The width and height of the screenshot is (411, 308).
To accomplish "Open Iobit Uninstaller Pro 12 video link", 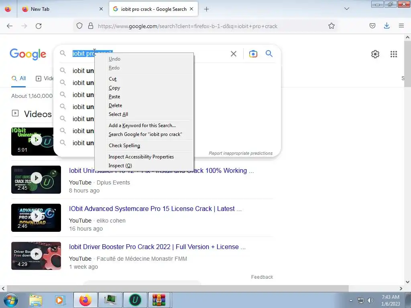I will (161, 171).
